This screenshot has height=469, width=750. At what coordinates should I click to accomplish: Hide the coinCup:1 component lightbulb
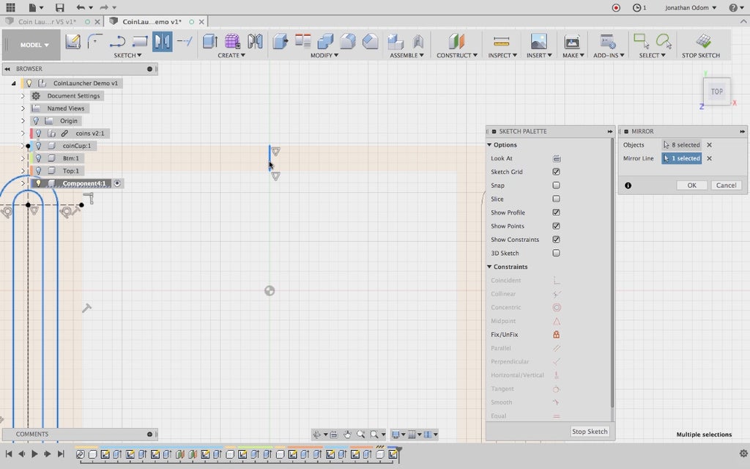pos(39,146)
